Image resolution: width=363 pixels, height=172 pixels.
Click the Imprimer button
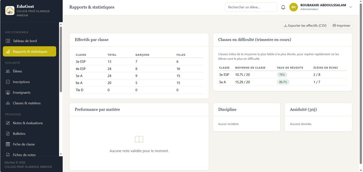[x=341, y=26]
